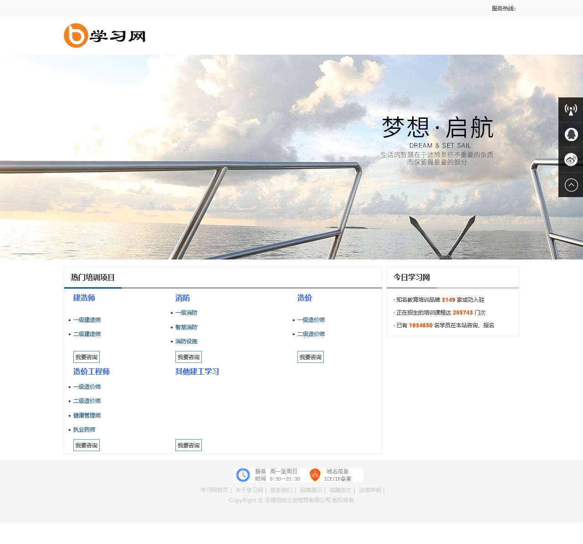Viewport: 583px width, 544px height.
Task: Open the 建造师 category heading
Action: [84, 298]
